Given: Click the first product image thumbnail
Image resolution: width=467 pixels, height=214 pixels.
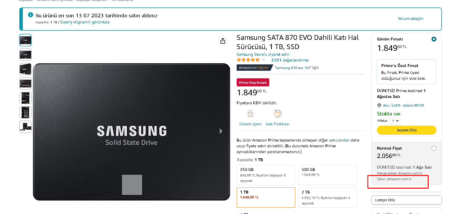Looking at the screenshot, I should 25,40.
